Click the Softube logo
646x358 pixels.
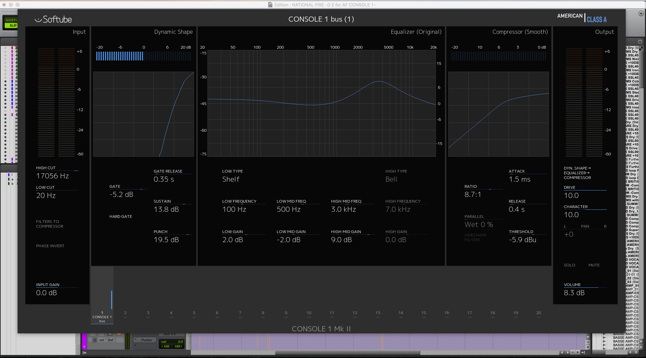pyautogui.click(x=53, y=19)
